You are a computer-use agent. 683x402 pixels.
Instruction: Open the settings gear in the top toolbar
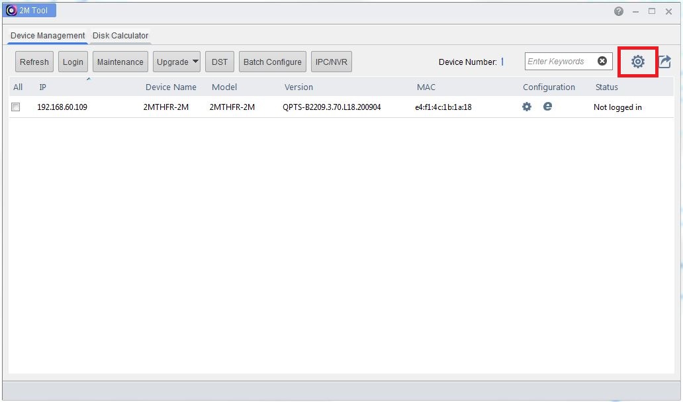637,62
